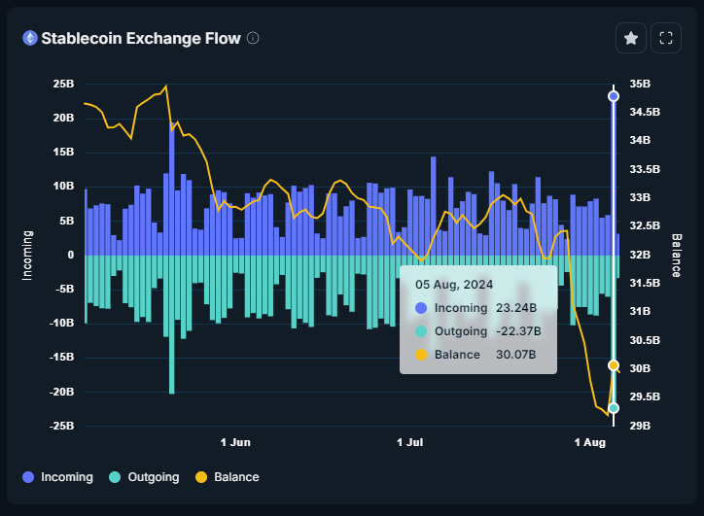Click the info icon beside the title
The height and width of the screenshot is (516, 704).
click(x=253, y=38)
